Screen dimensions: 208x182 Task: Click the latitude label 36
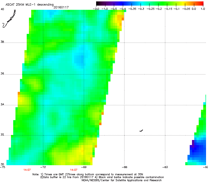2,73
